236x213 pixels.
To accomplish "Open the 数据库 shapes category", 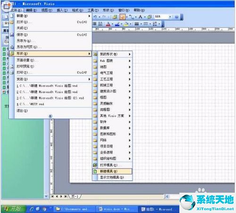I will (x=112, y=128).
